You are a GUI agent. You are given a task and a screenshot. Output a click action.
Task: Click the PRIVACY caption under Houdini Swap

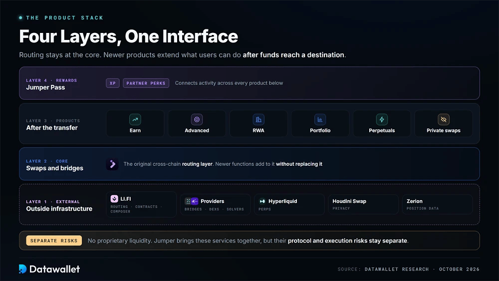coord(341,209)
